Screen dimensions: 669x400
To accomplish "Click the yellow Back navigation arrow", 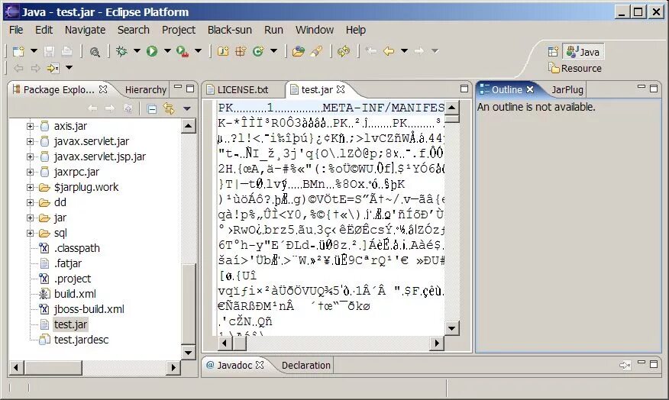I will pos(388,51).
